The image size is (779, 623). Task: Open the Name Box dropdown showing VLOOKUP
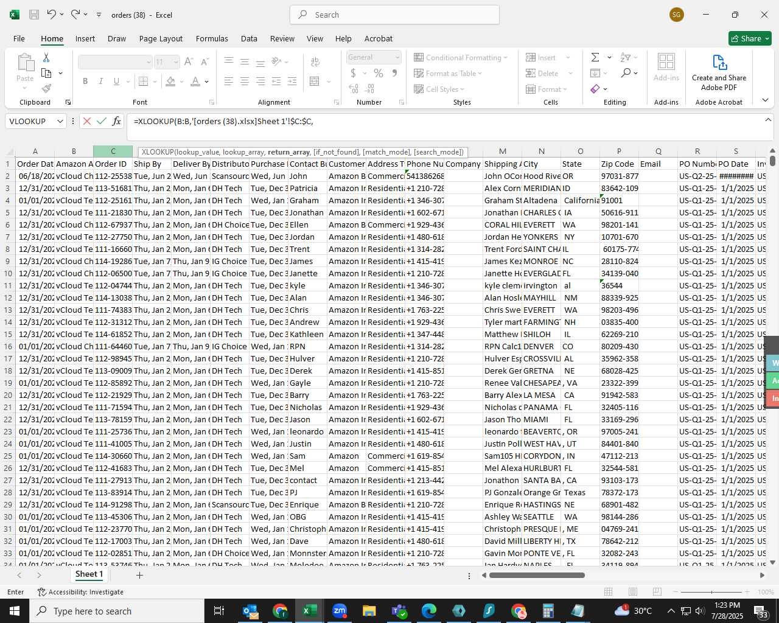60,121
